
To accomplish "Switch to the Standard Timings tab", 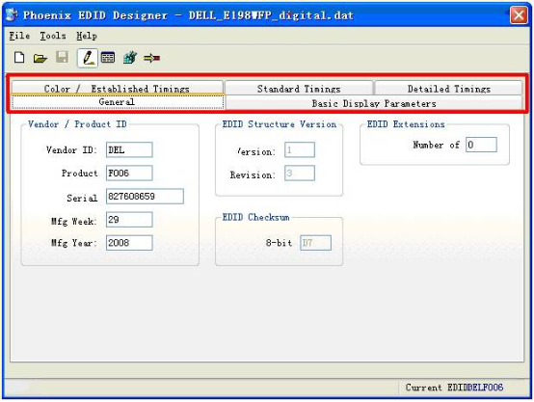I will pos(299,89).
